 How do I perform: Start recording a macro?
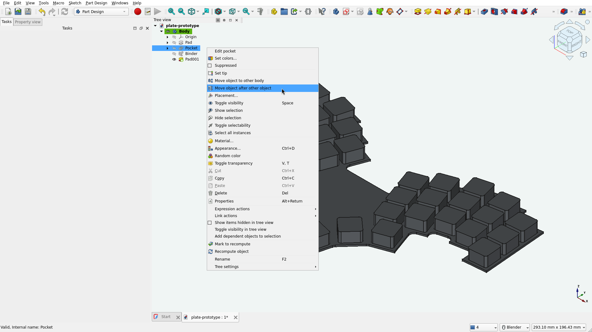[x=137, y=11]
